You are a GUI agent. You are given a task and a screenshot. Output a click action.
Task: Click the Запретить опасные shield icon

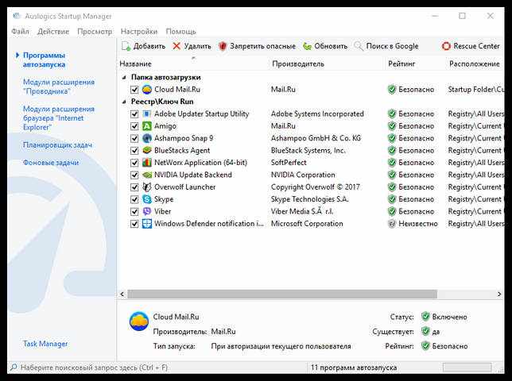click(223, 46)
